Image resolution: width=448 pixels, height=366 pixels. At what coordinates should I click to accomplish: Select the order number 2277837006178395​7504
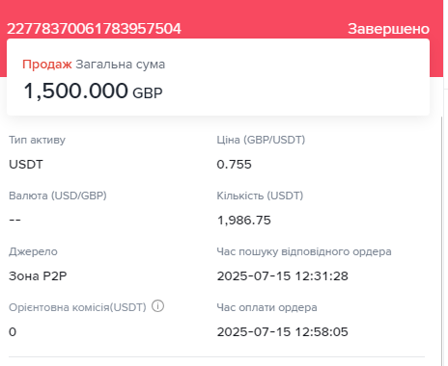click(94, 29)
